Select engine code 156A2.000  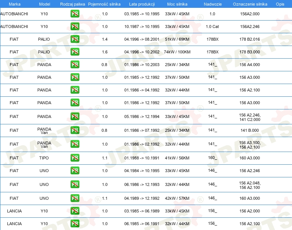(x=250, y=14)
